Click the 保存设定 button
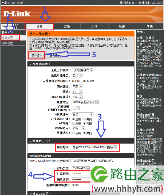Screen dimensions: 164x195 [x=37, y=56]
